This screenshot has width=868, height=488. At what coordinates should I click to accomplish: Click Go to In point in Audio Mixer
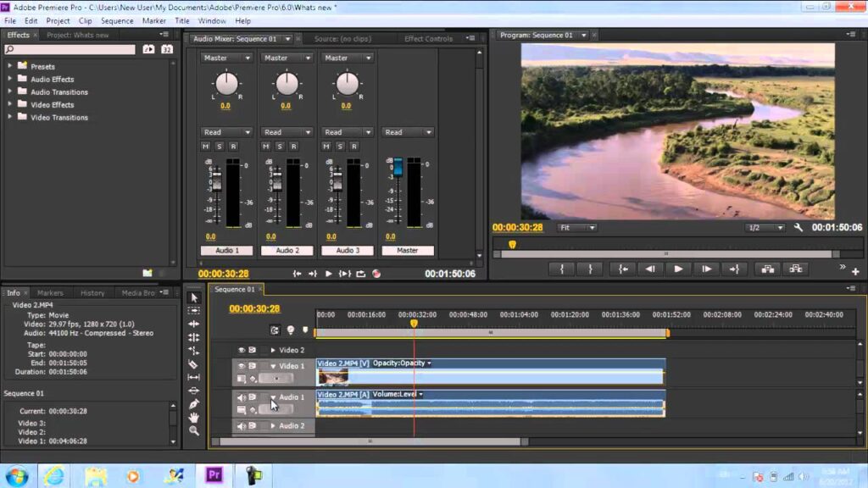coord(298,274)
